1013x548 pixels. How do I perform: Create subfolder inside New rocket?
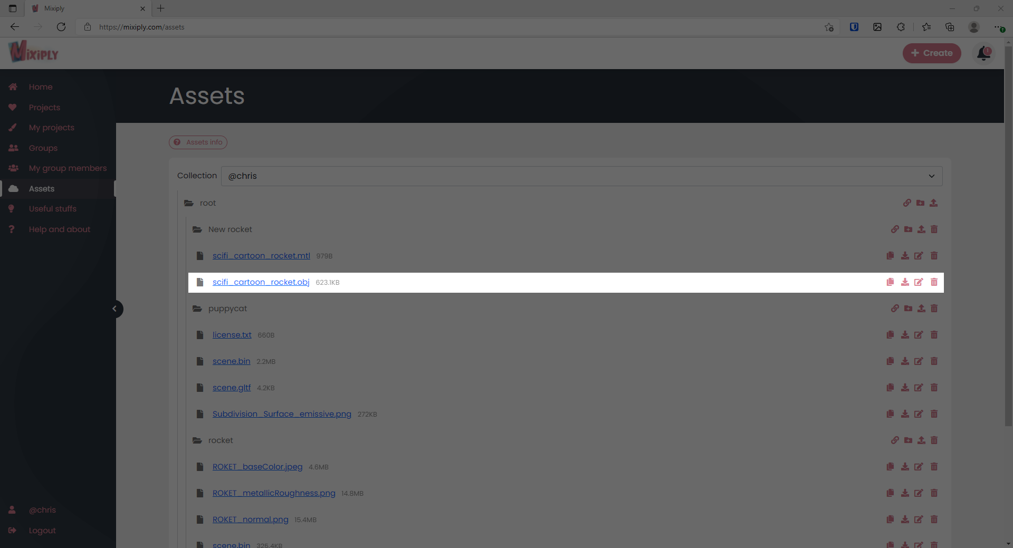click(x=908, y=229)
